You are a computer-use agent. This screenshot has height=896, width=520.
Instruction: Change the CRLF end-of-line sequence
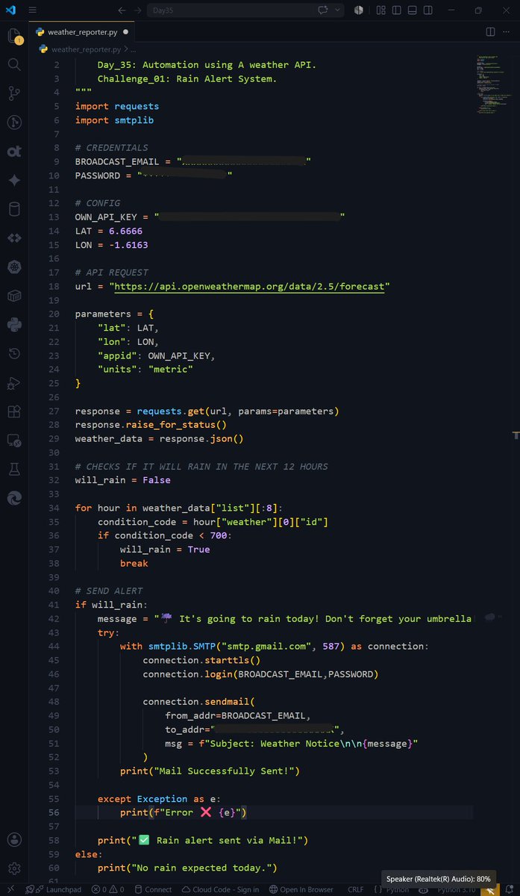(x=356, y=889)
